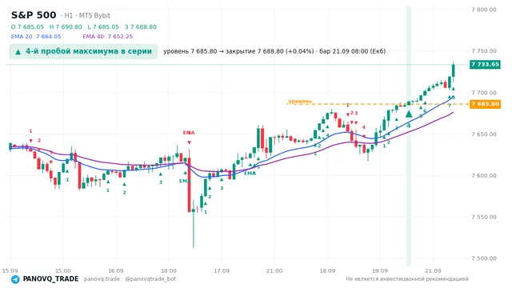Click the 7 650.00 price axis label
Viewport: 512px width, 288px height.
[484, 134]
